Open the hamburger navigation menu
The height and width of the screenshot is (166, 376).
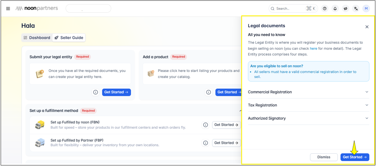coord(8,9)
